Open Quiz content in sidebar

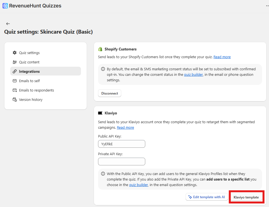pos(46,62)
